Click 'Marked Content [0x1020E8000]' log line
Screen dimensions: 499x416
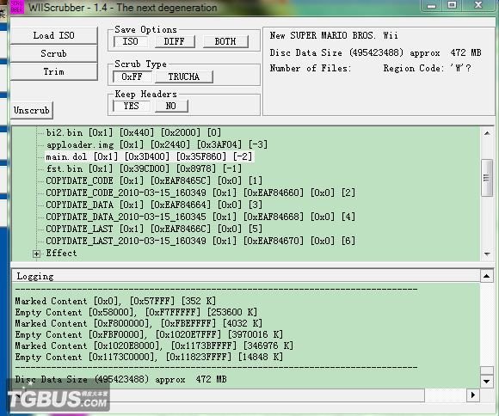[x=154, y=346]
